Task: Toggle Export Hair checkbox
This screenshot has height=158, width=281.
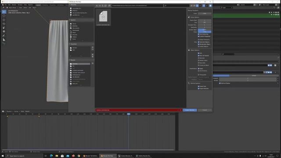Action: click(198, 86)
